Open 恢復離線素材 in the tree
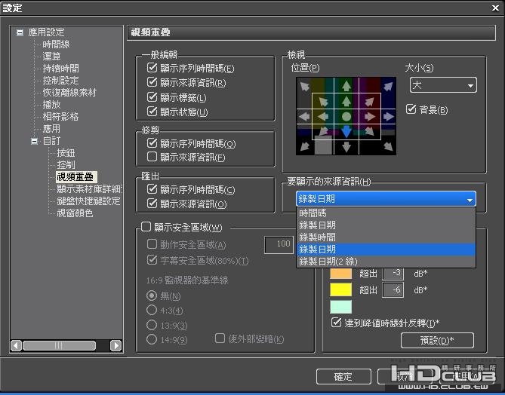 click(x=69, y=93)
